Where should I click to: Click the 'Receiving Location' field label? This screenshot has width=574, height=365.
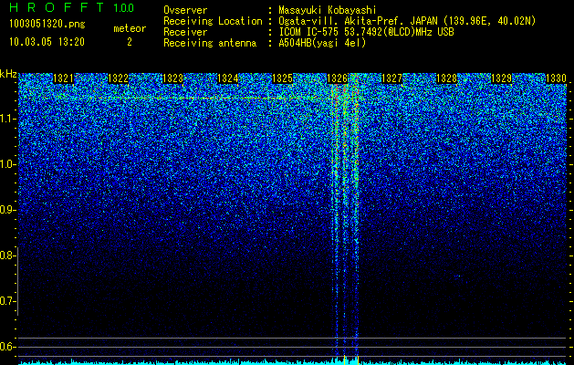click(x=213, y=21)
